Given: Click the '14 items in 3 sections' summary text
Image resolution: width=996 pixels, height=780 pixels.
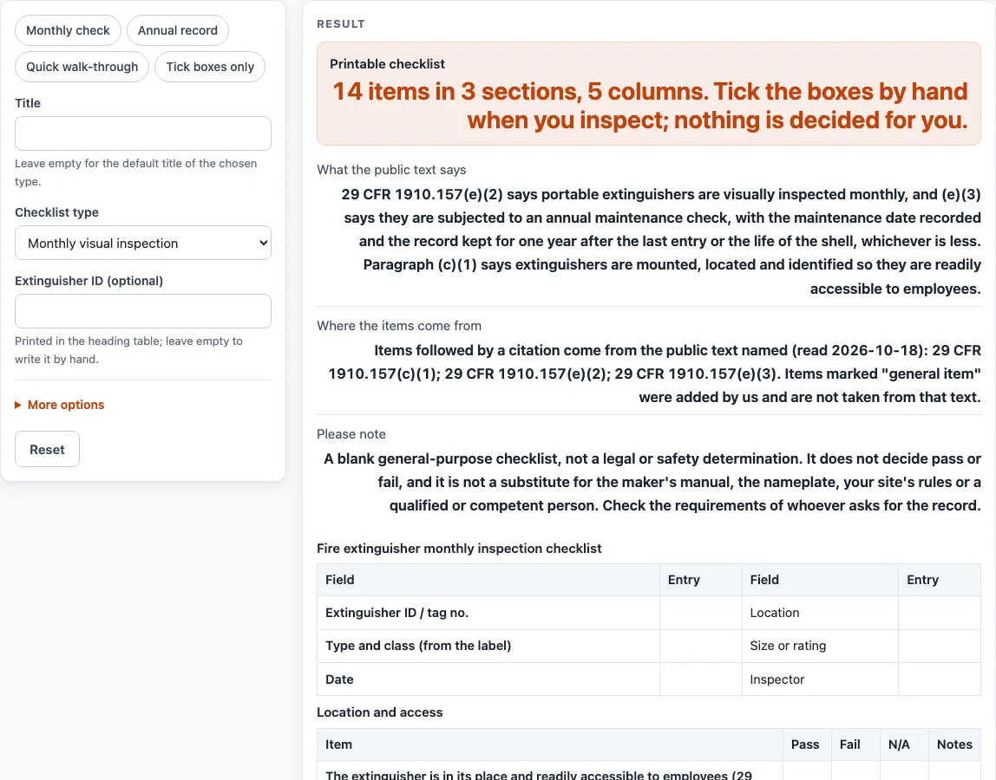Looking at the screenshot, I should click(x=651, y=106).
